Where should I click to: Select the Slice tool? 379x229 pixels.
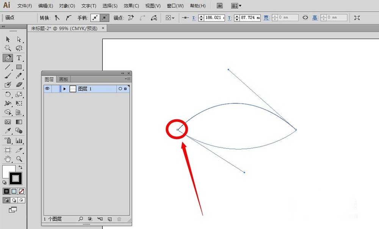(x=19, y=150)
